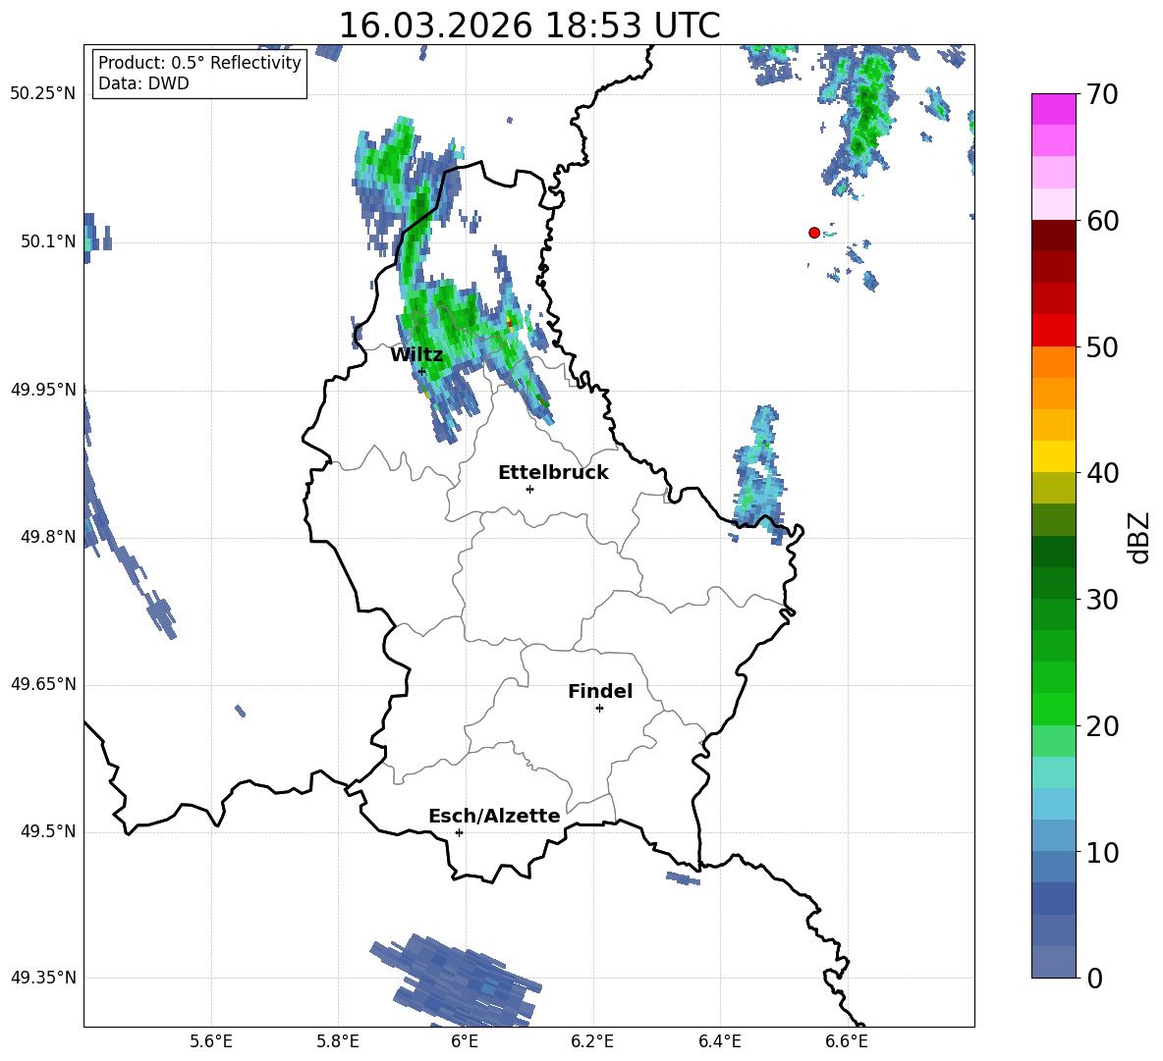The height and width of the screenshot is (1061, 1163).
Task: Click the red swatch just above 50 dBZ
Action: pyautogui.click(x=1054, y=331)
